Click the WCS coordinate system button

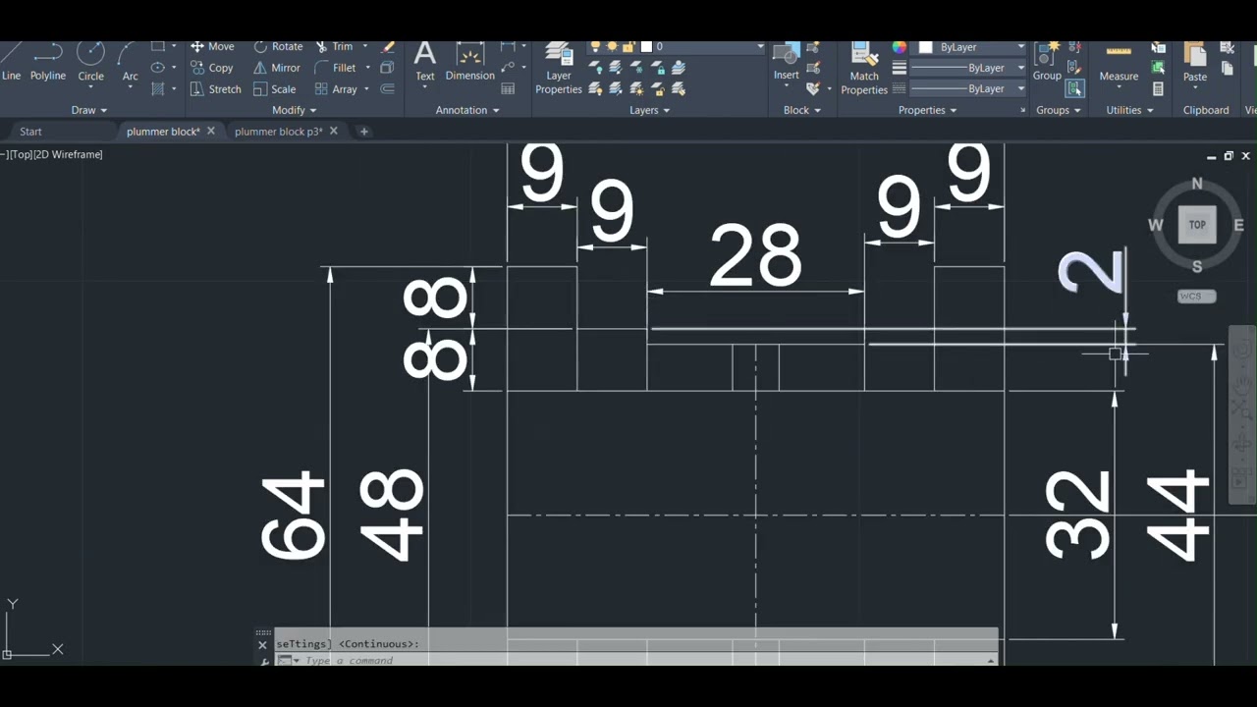click(x=1196, y=296)
